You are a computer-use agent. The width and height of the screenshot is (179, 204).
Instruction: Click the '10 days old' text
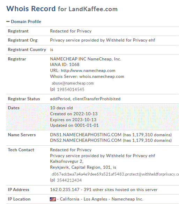pos(61,108)
